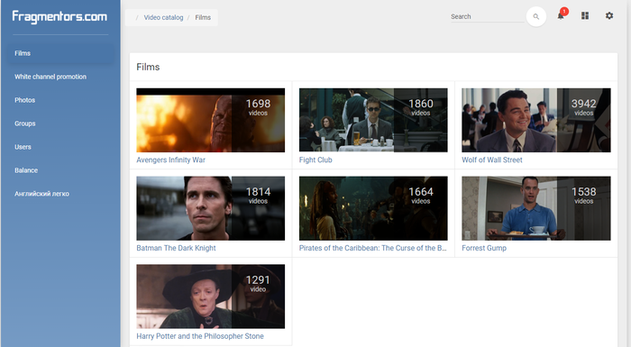This screenshot has height=347, width=631.
Task: Open Wolf of Wall Street title link
Action: pos(492,160)
